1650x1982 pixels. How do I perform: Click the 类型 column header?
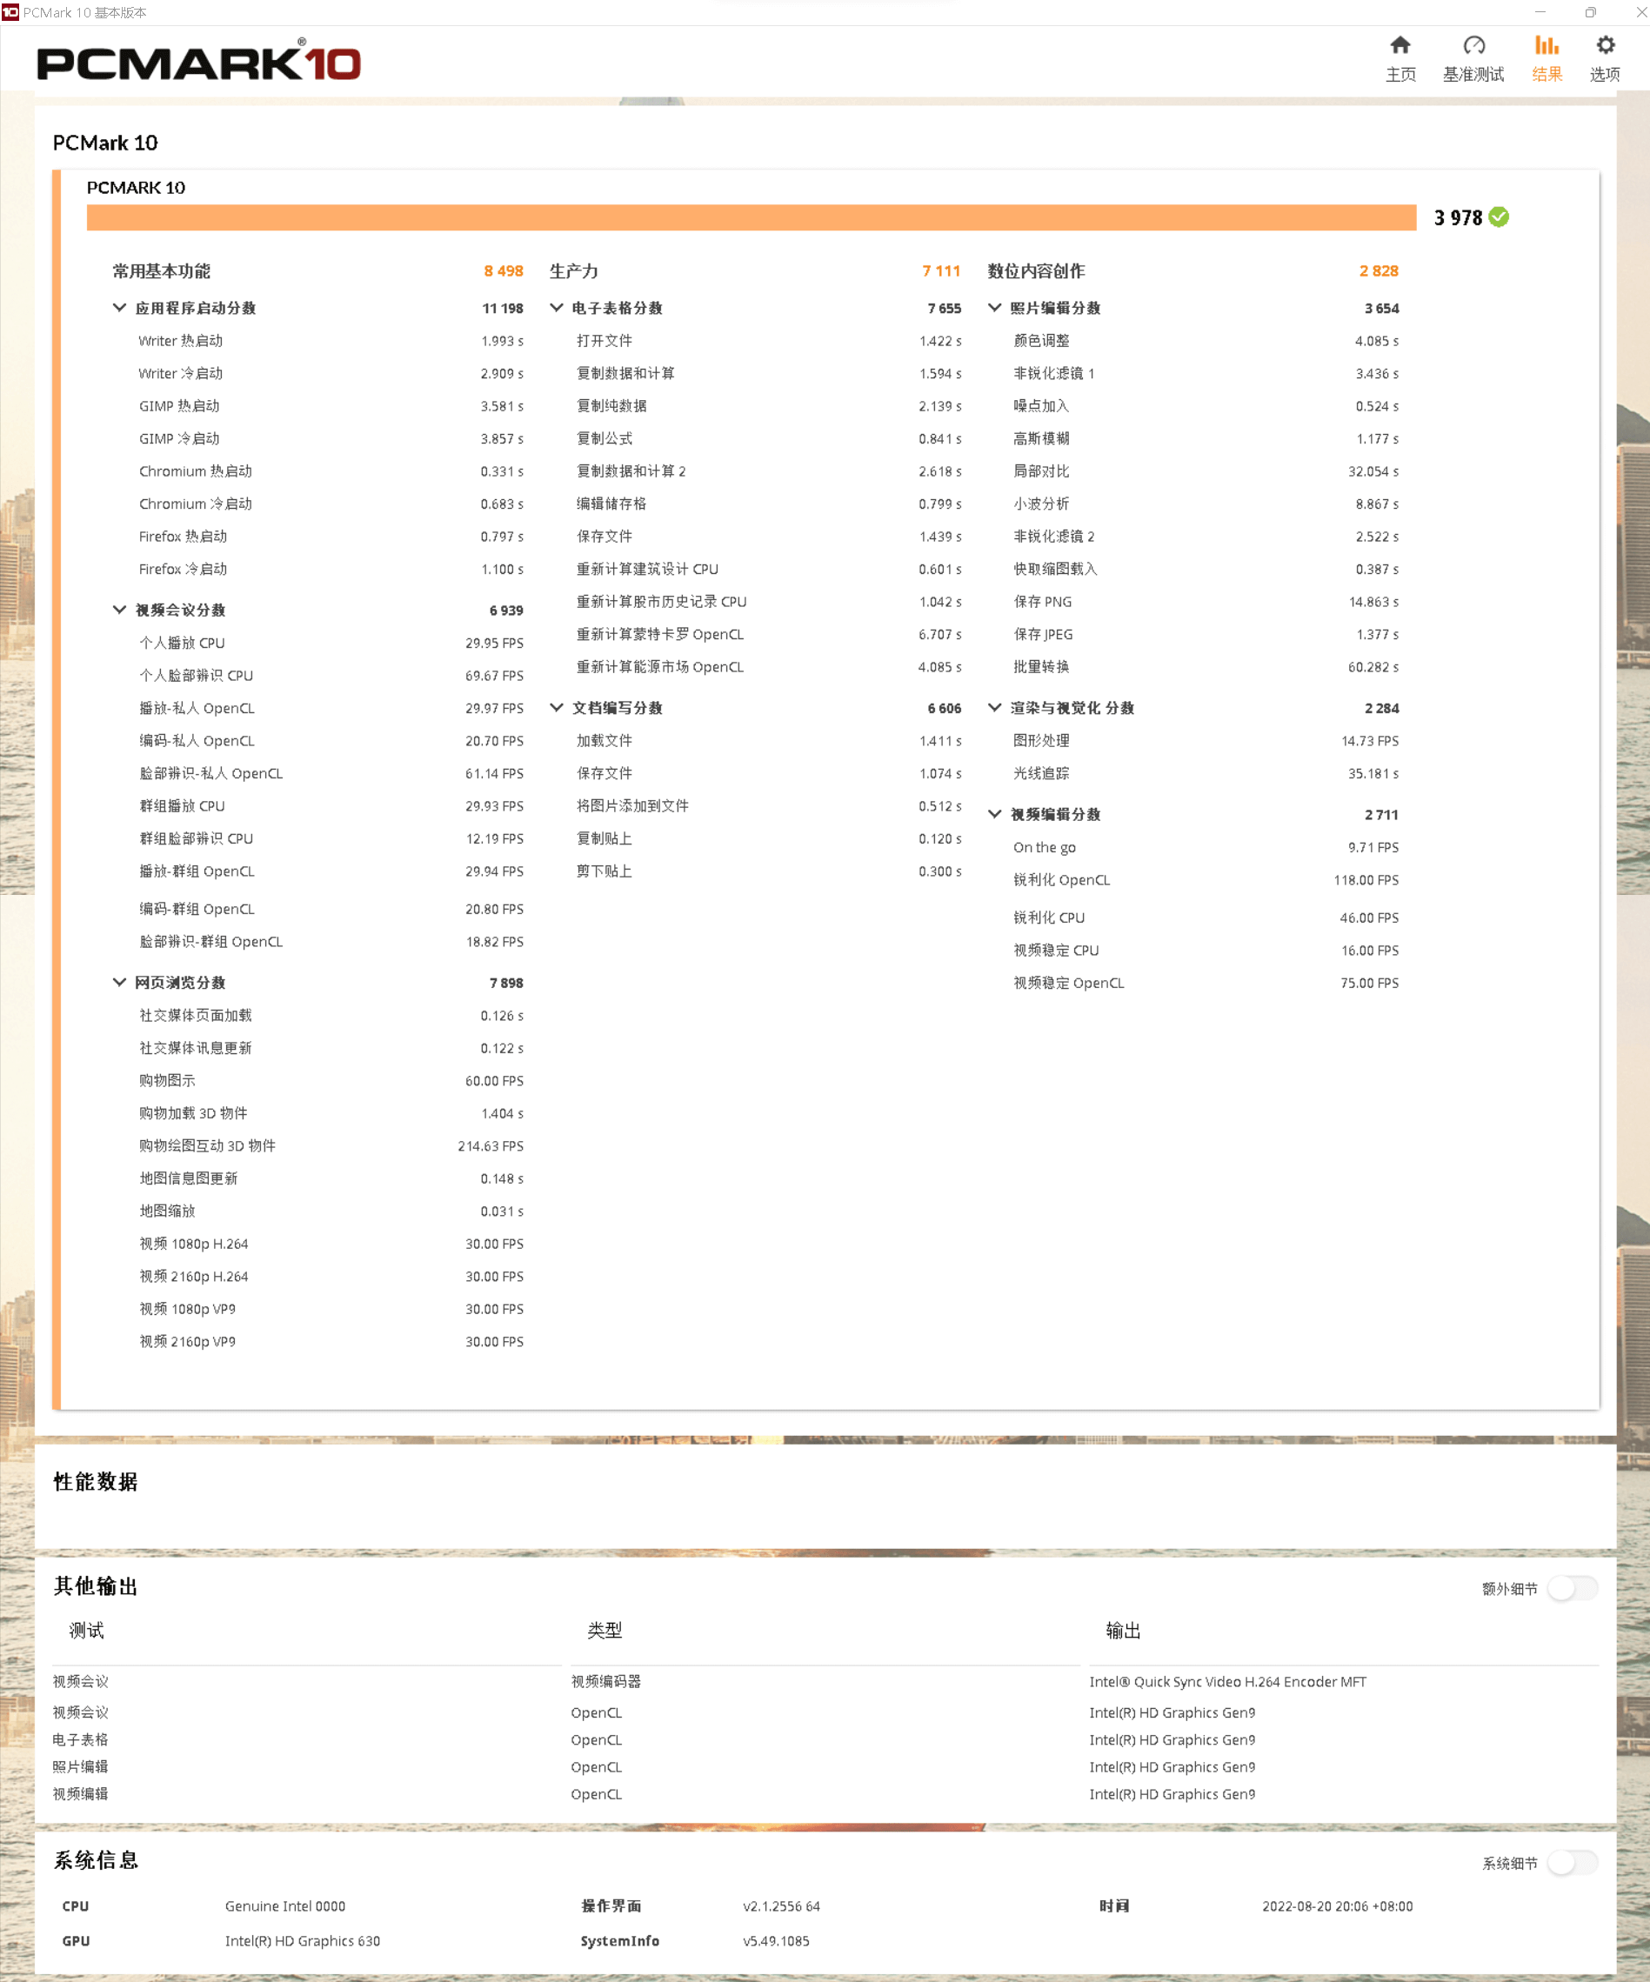(605, 1630)
